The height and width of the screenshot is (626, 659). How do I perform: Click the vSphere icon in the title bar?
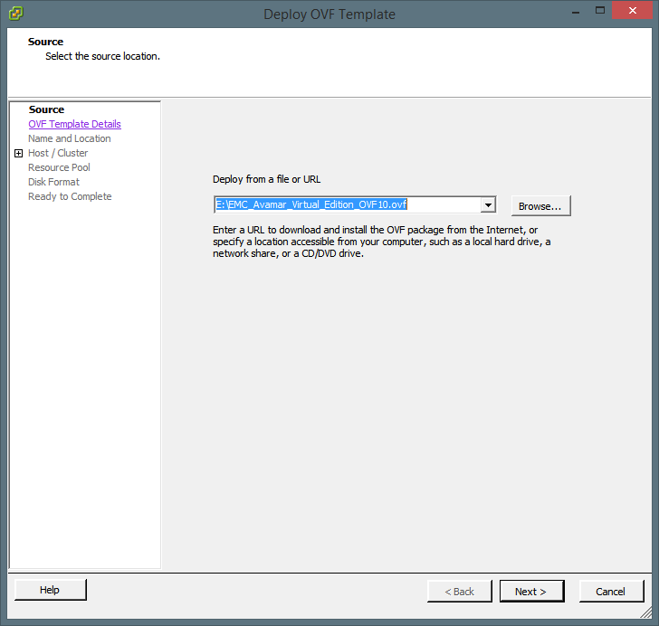tap(15, 14)
